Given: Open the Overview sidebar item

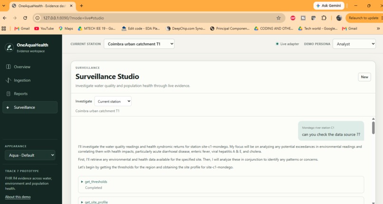Looking at the screenshot, I should [30, 67].
